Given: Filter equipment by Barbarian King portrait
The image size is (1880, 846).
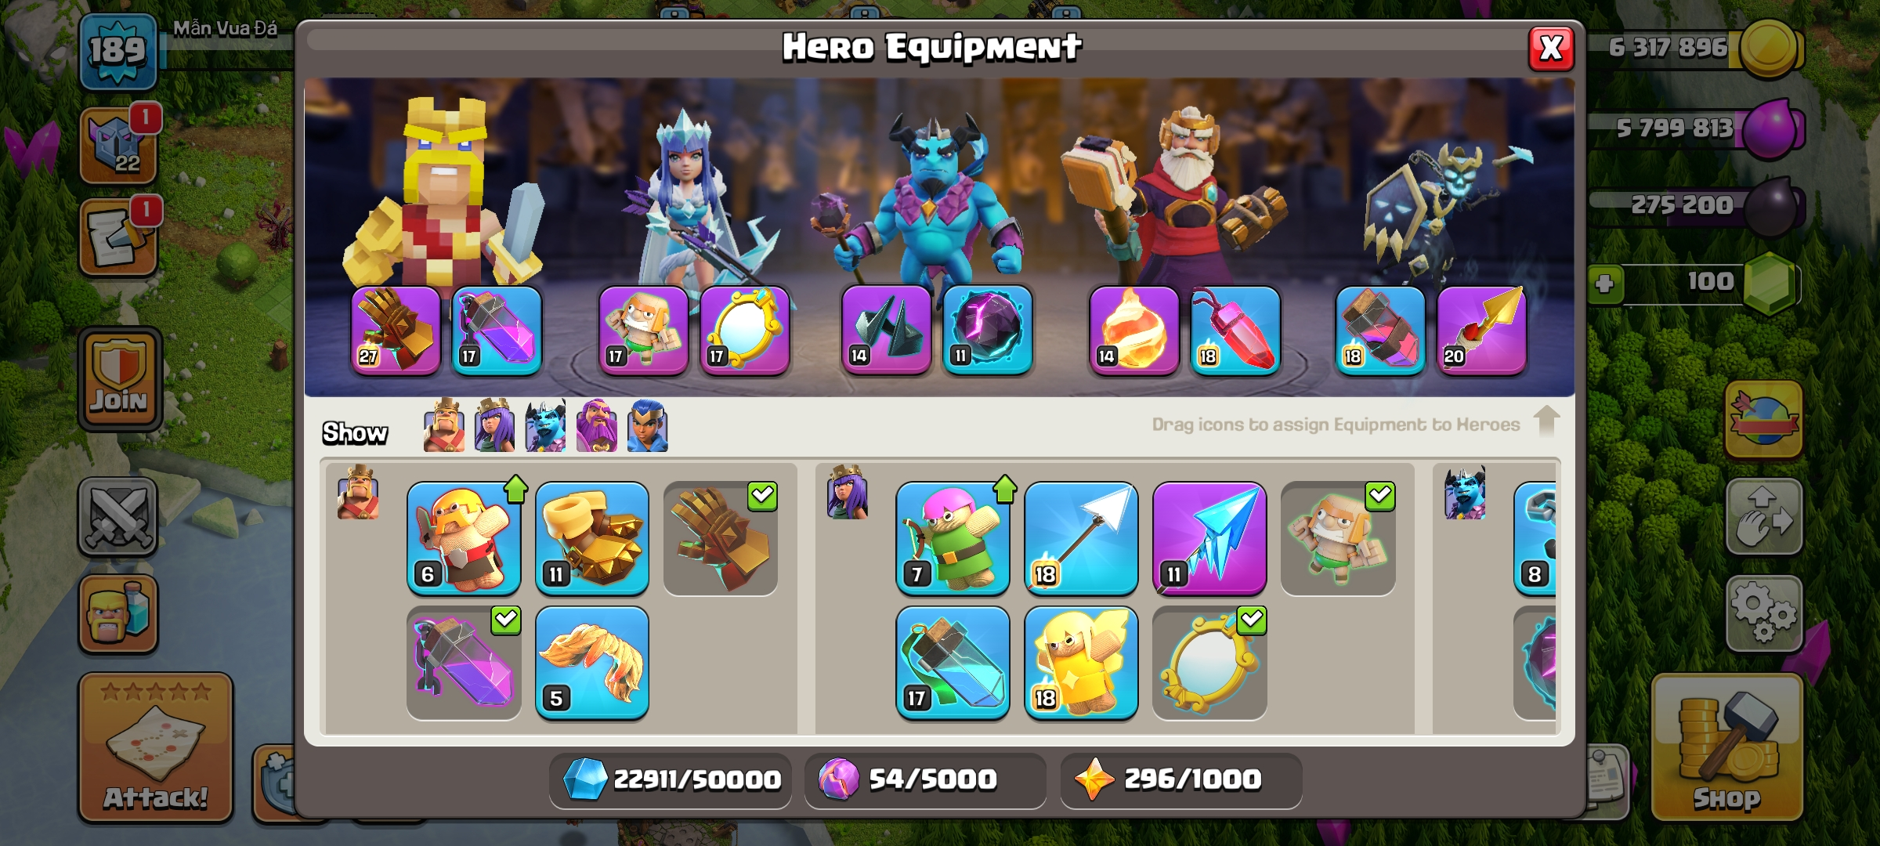Looking at the screenshot, I should tap(443, 426).
